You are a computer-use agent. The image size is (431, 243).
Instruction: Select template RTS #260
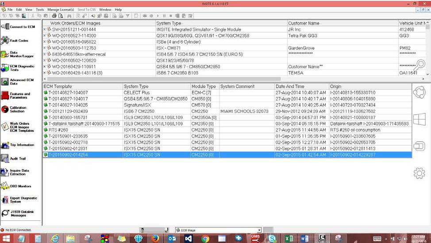point(58,130)
